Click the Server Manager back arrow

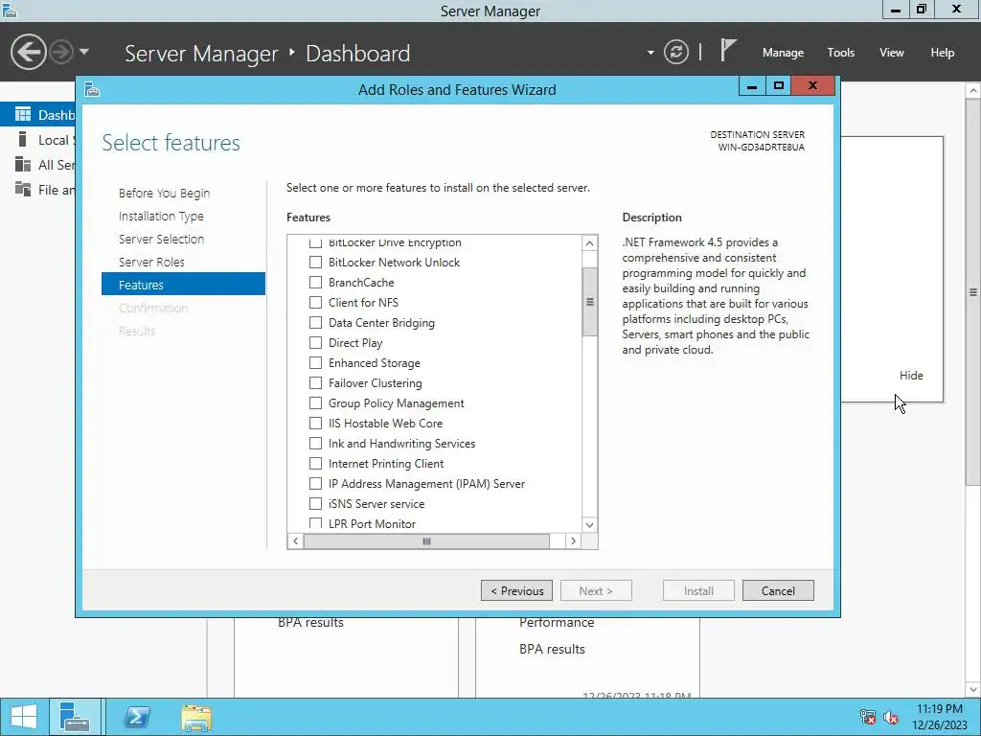pos(28,52)
